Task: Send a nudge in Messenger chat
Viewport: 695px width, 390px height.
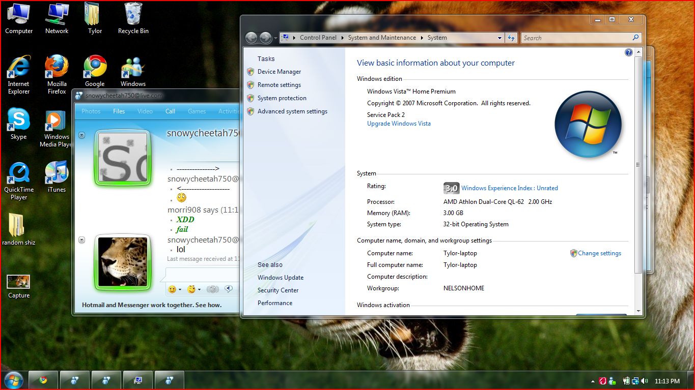Action: pyautogui.click(x=213, y=289)
